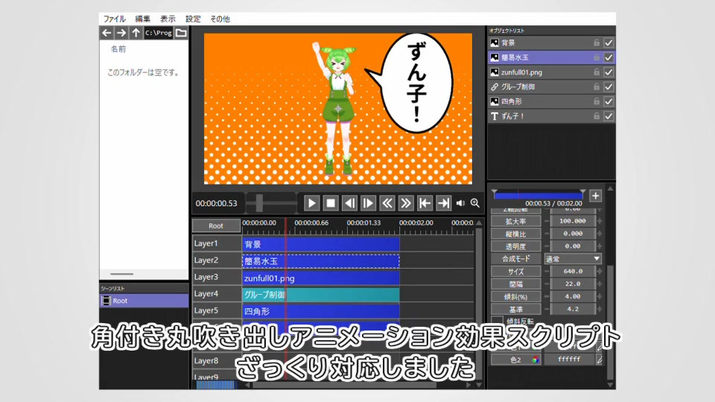Jump to the end of the timeline
The height and width of the screenshot is (402, 715).
pyautogui.click(x=443, y=203)
